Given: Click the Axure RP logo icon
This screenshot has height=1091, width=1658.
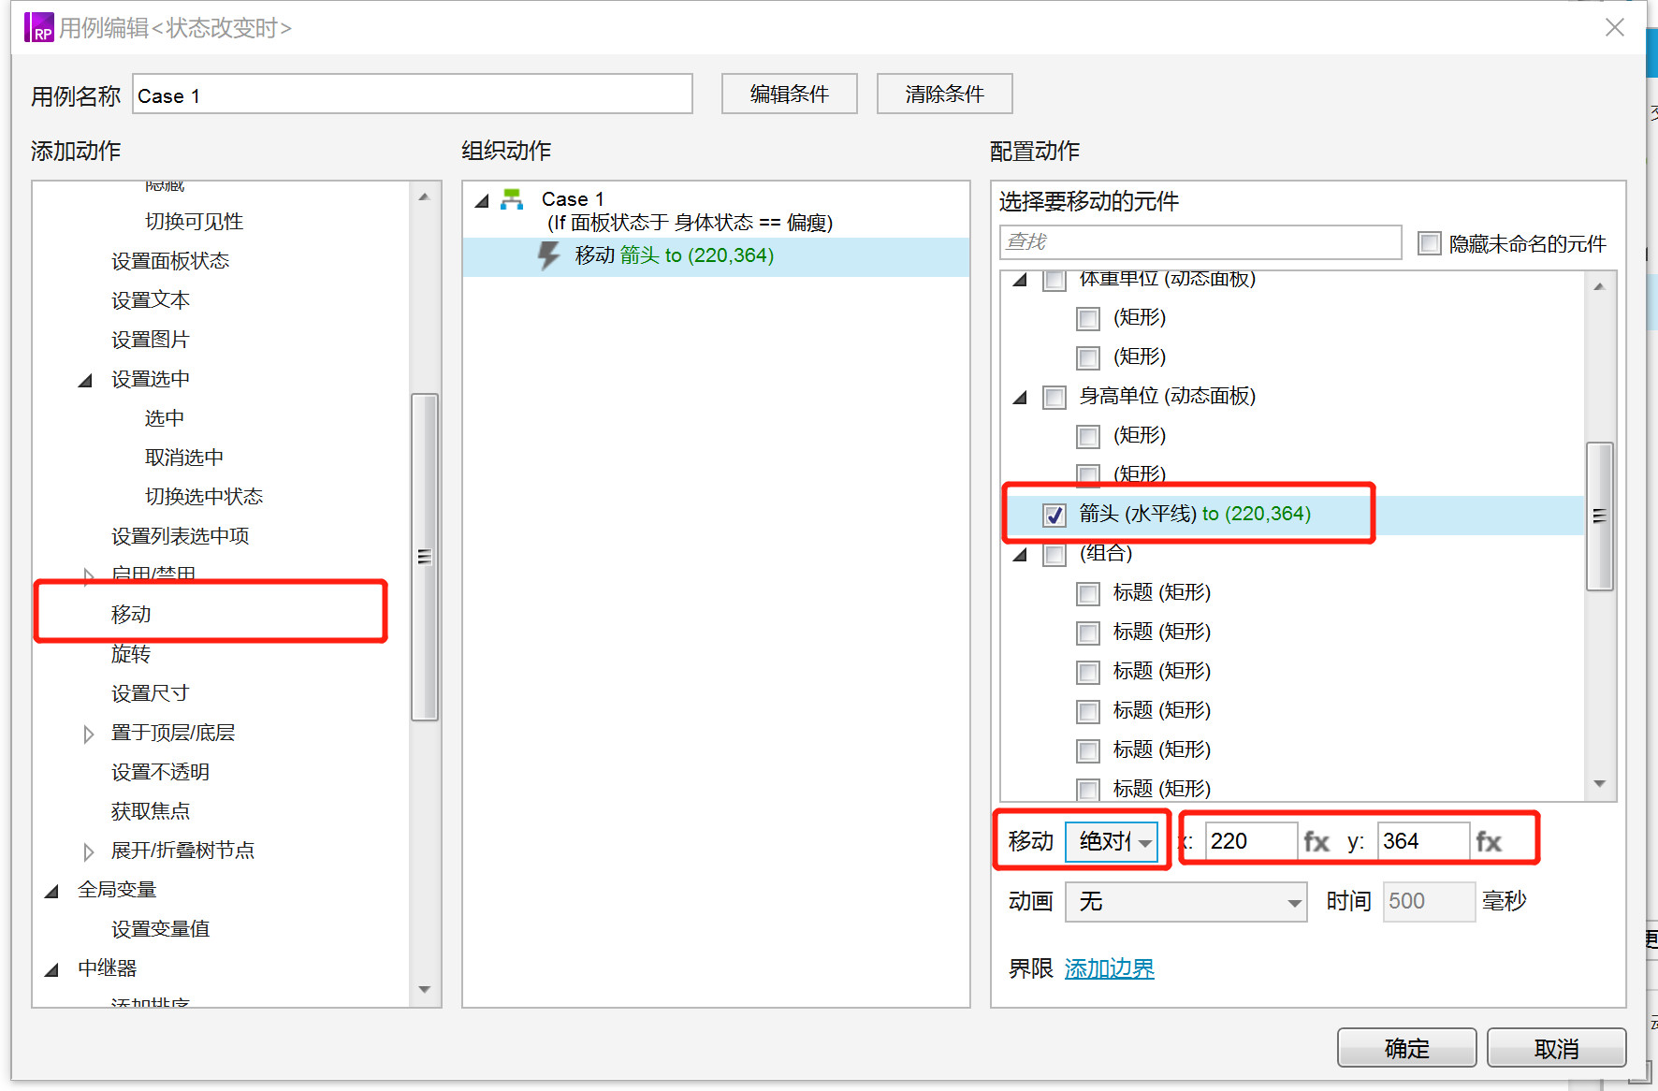Looking at the screenshot, I should tap(38, 27).
